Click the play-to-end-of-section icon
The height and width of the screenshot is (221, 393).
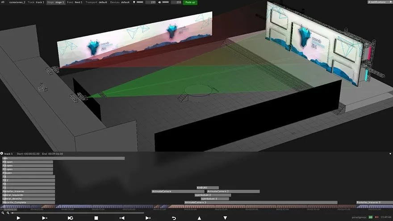tap(45, 218)
